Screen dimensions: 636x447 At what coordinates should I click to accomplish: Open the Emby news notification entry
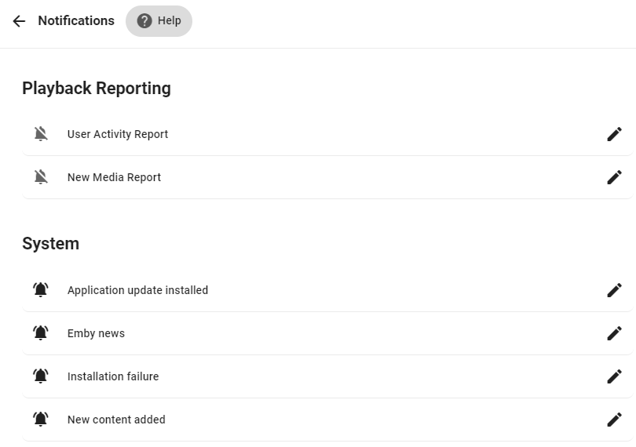tap(96, 333)
